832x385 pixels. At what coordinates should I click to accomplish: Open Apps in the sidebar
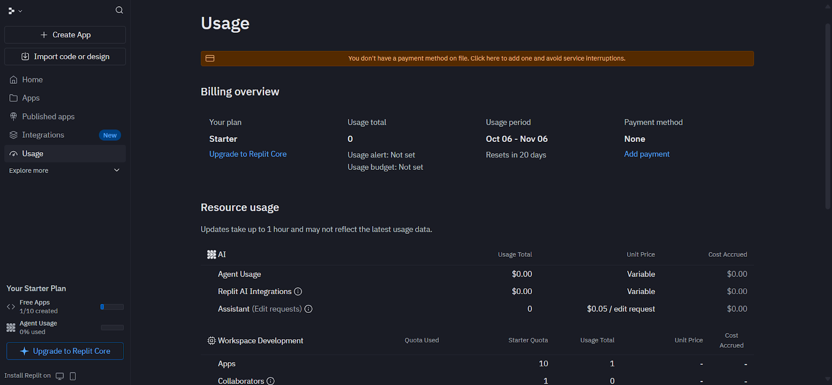click(31, 98)
